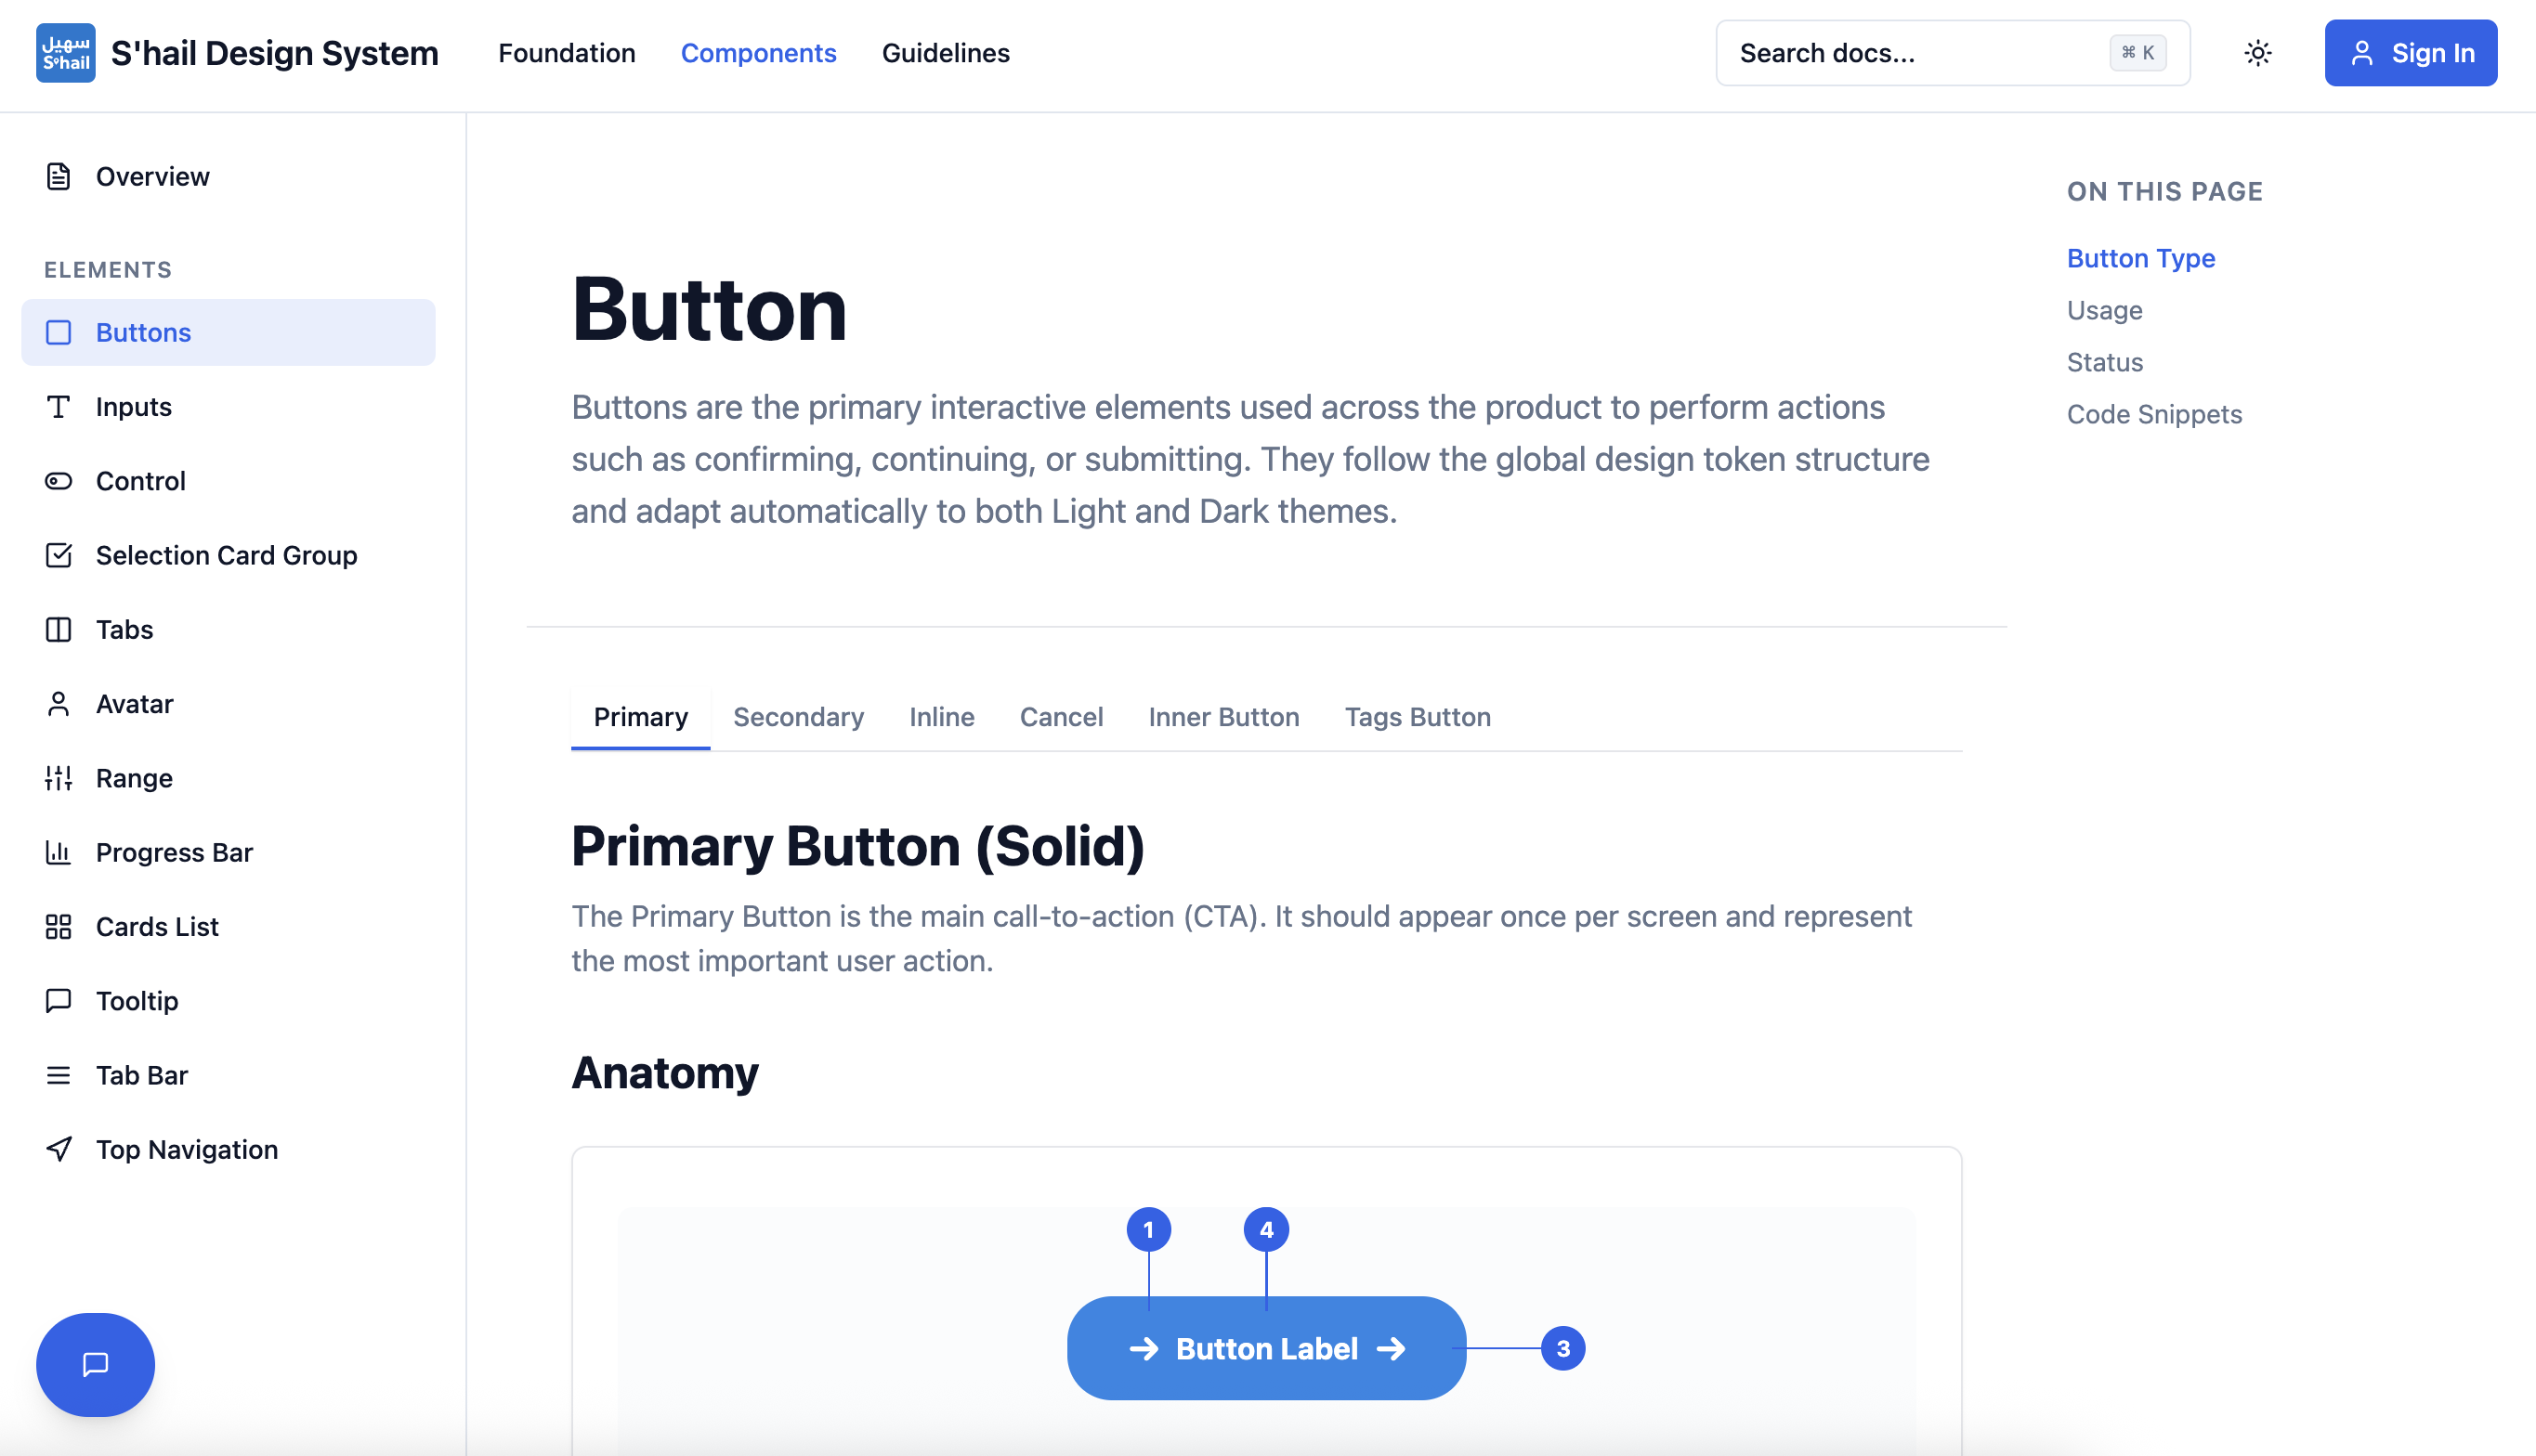Switch to the Cancel tab
The width and height of the screenshot is (2536, 1456).
(x=1061, y=717)
